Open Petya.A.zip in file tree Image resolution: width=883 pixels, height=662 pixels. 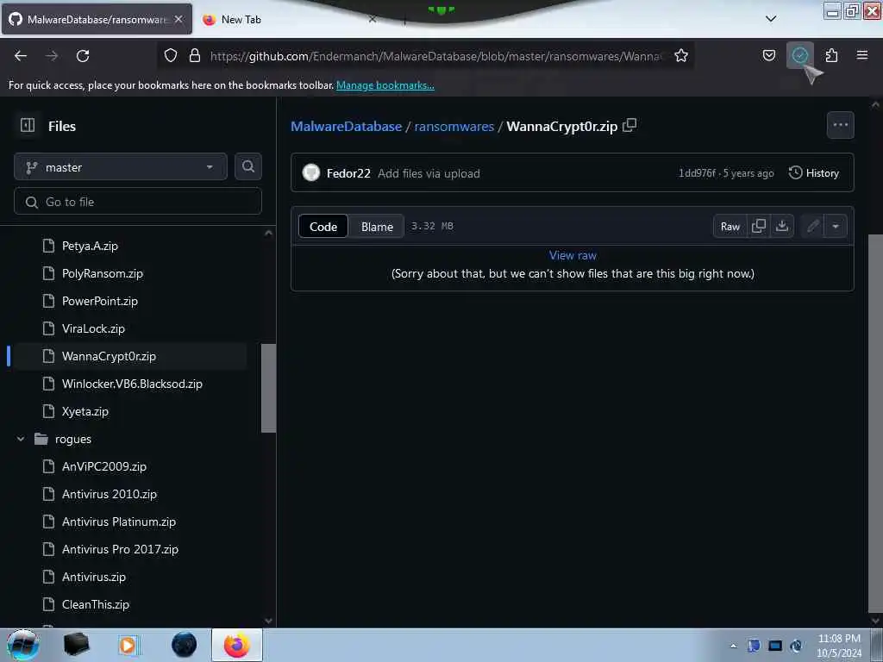[x=90, y=246]
